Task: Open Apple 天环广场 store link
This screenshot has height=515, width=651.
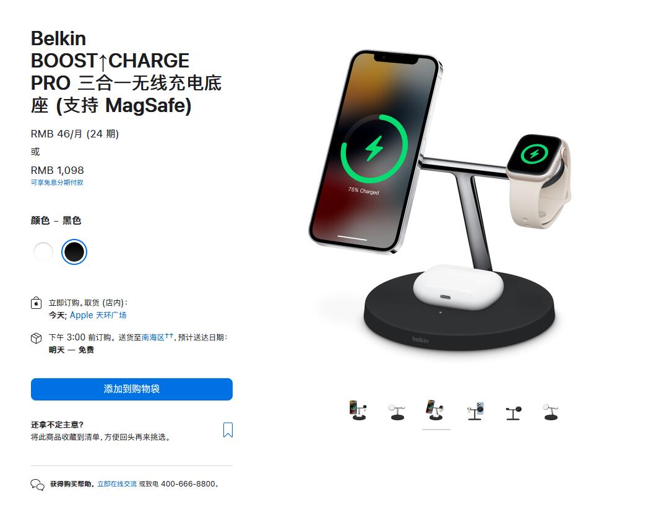Action: coord(98,315)
